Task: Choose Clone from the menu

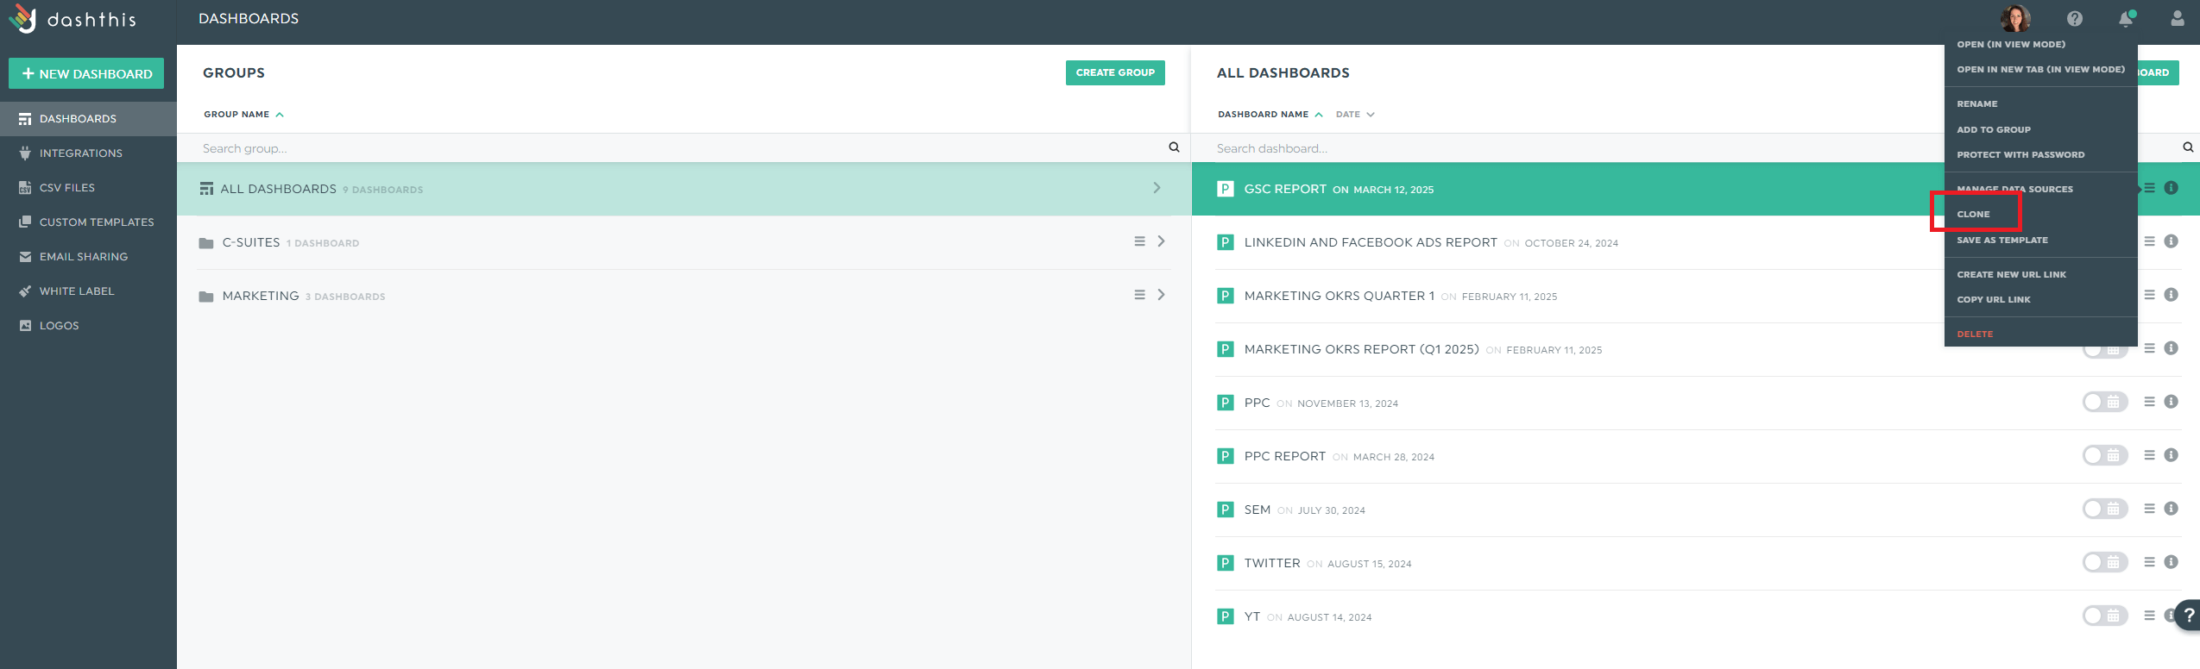Action: tap(1973, 214)
